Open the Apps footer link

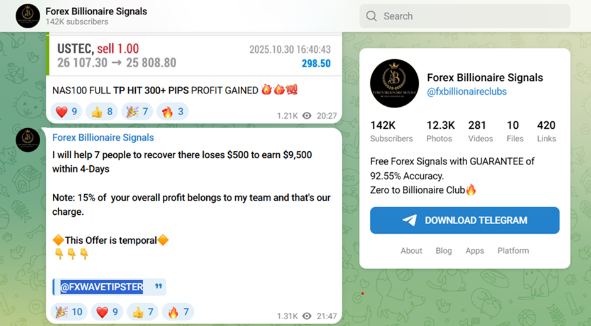click(475, 251)
